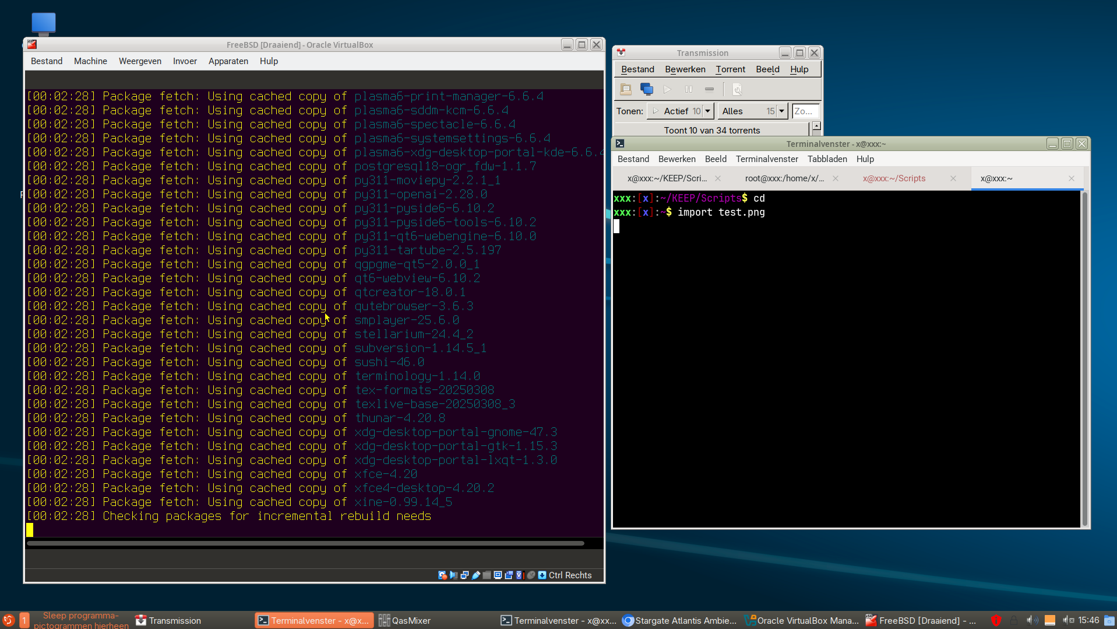Viewport: 1117px width, 629px height.
Task: Switch to Stargate Atlantis Ambie... taskbar window
Action: tap(679, 620)
